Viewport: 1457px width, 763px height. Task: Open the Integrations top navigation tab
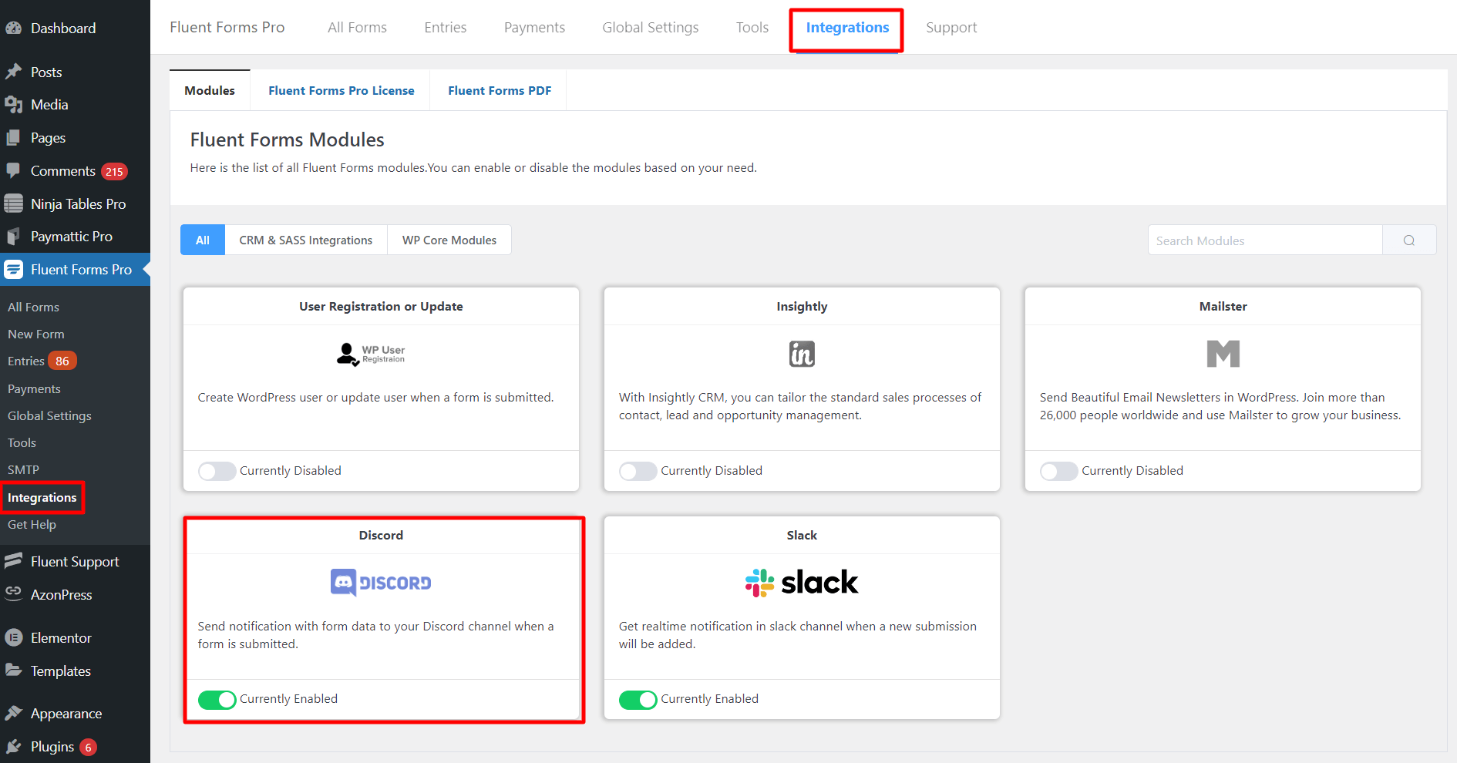tap(847, 28)
